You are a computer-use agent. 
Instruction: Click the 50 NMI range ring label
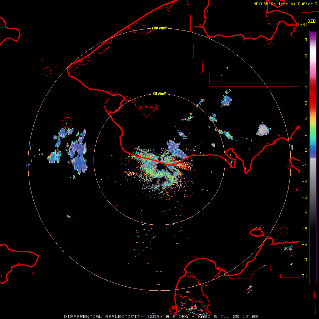coord(159,94)
